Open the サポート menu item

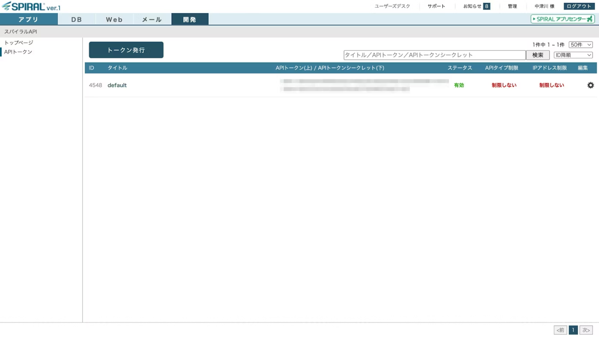click(x=436, y=6)
